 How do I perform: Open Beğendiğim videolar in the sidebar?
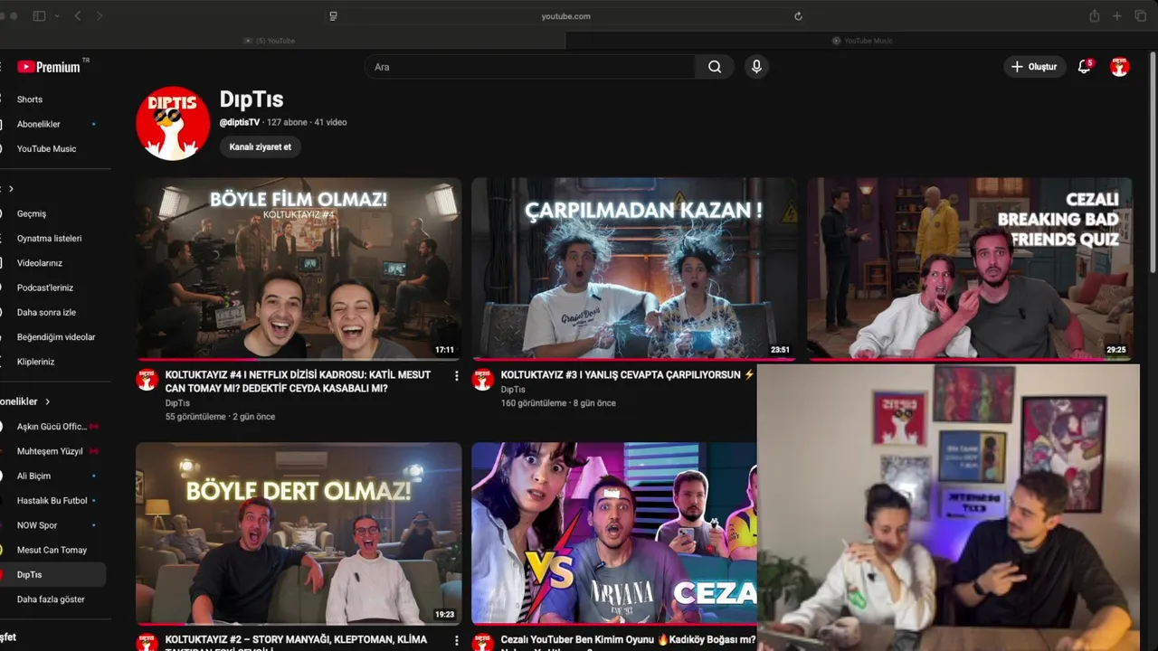[x=56, y=337]
